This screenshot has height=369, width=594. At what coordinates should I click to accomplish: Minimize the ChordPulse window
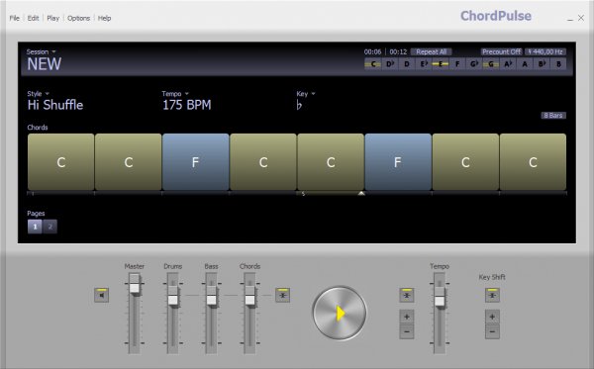[570, 19]
